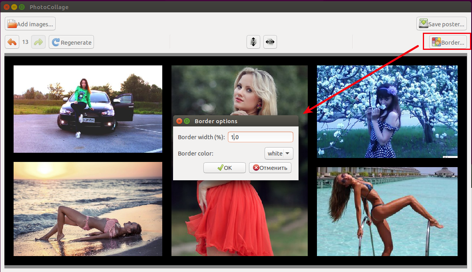The width and height of the screenshot is (472, 272).
Task: Cancel the dialog with Отменить
Action: pos(270,168)
